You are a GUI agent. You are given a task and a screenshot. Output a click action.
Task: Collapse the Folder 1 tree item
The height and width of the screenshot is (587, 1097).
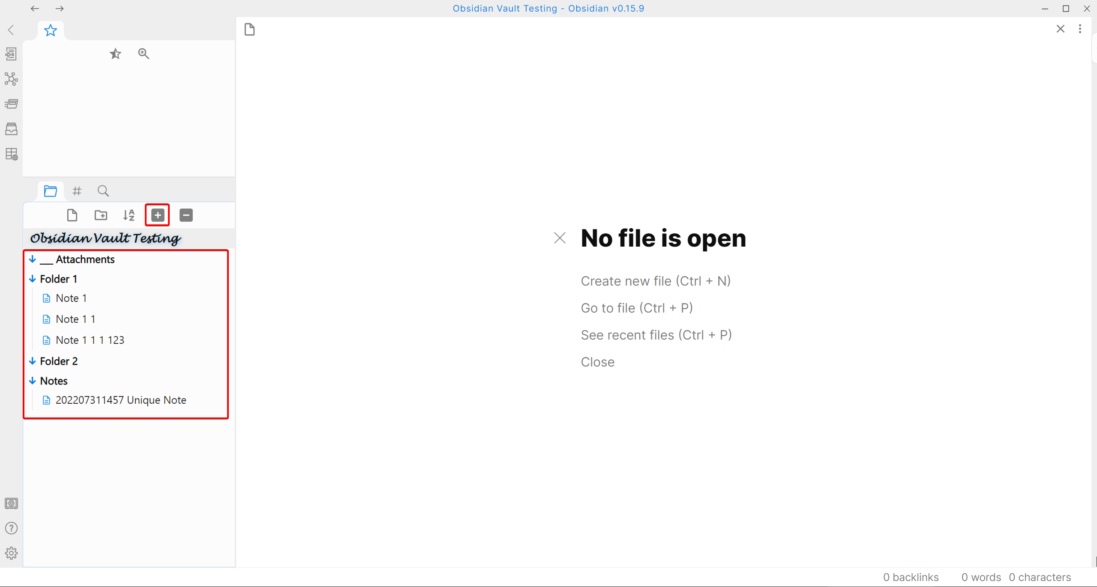[33, 279]
